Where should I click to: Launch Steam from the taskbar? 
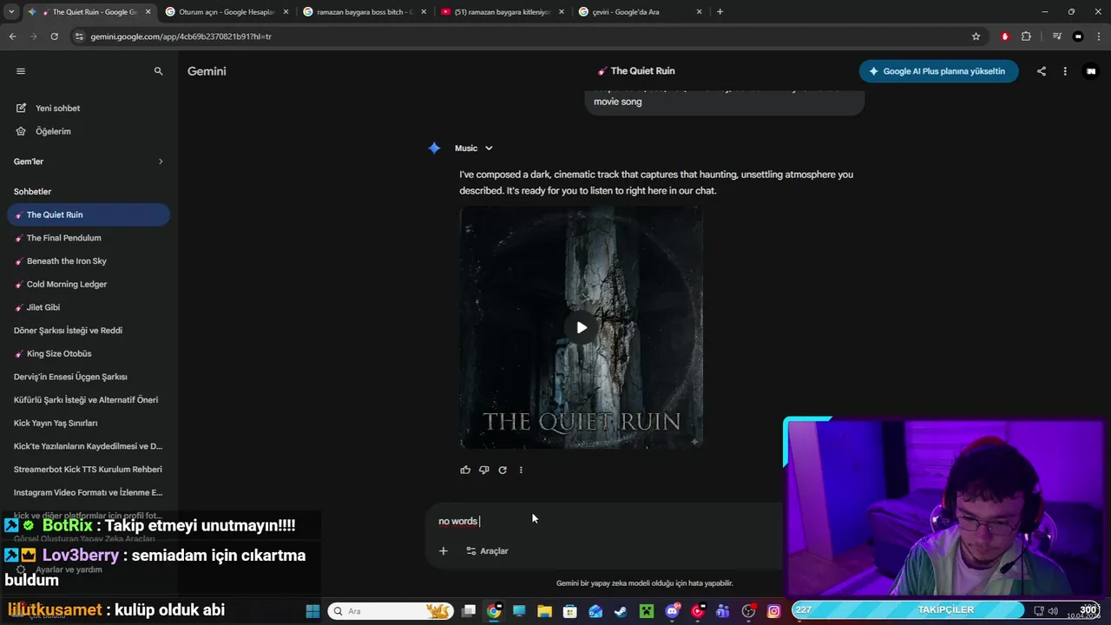[x=621, y=611]
